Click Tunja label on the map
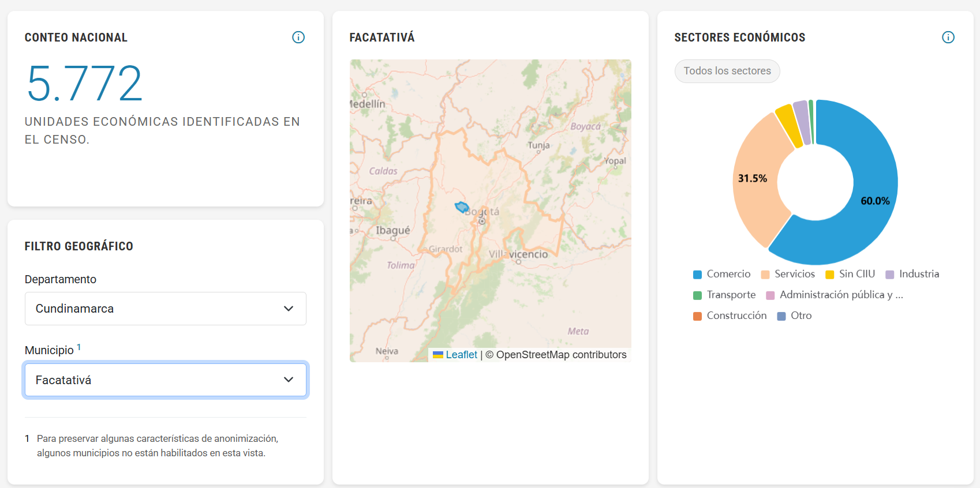The image size is (980, 488). pos(538,145)
